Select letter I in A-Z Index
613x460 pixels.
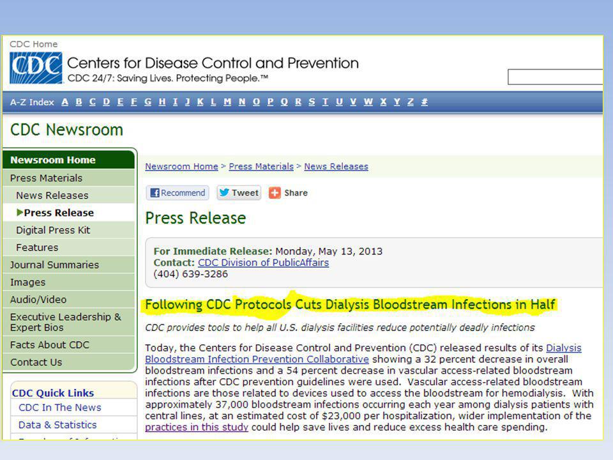[175, 102]
